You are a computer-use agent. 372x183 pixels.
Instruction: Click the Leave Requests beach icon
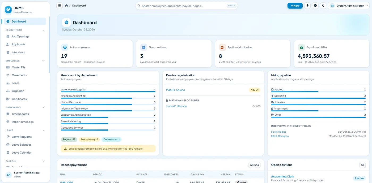click(8, 137)
